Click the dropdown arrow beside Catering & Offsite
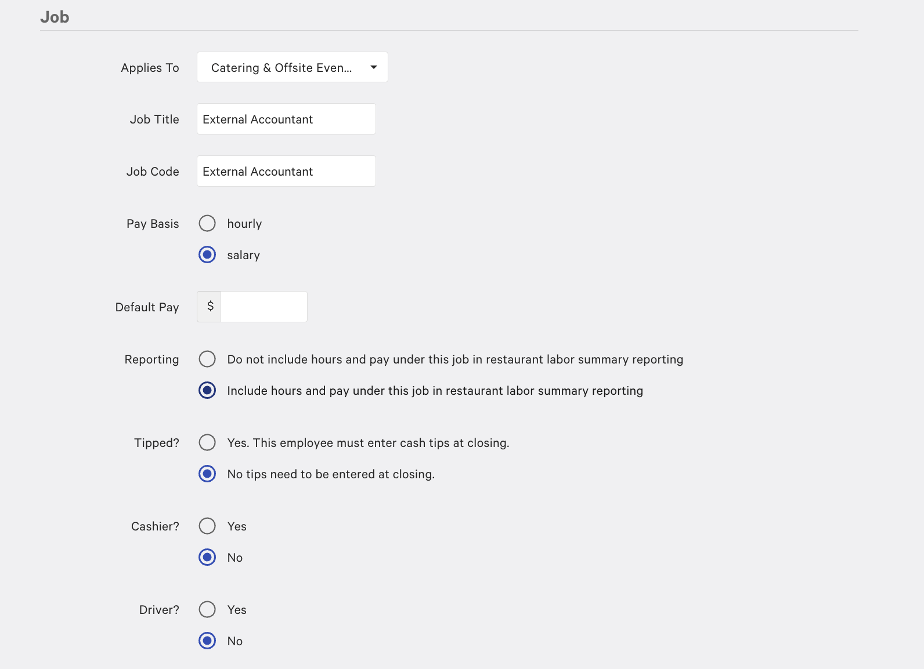The image size is (924, 669). click(x=374, y=67)
